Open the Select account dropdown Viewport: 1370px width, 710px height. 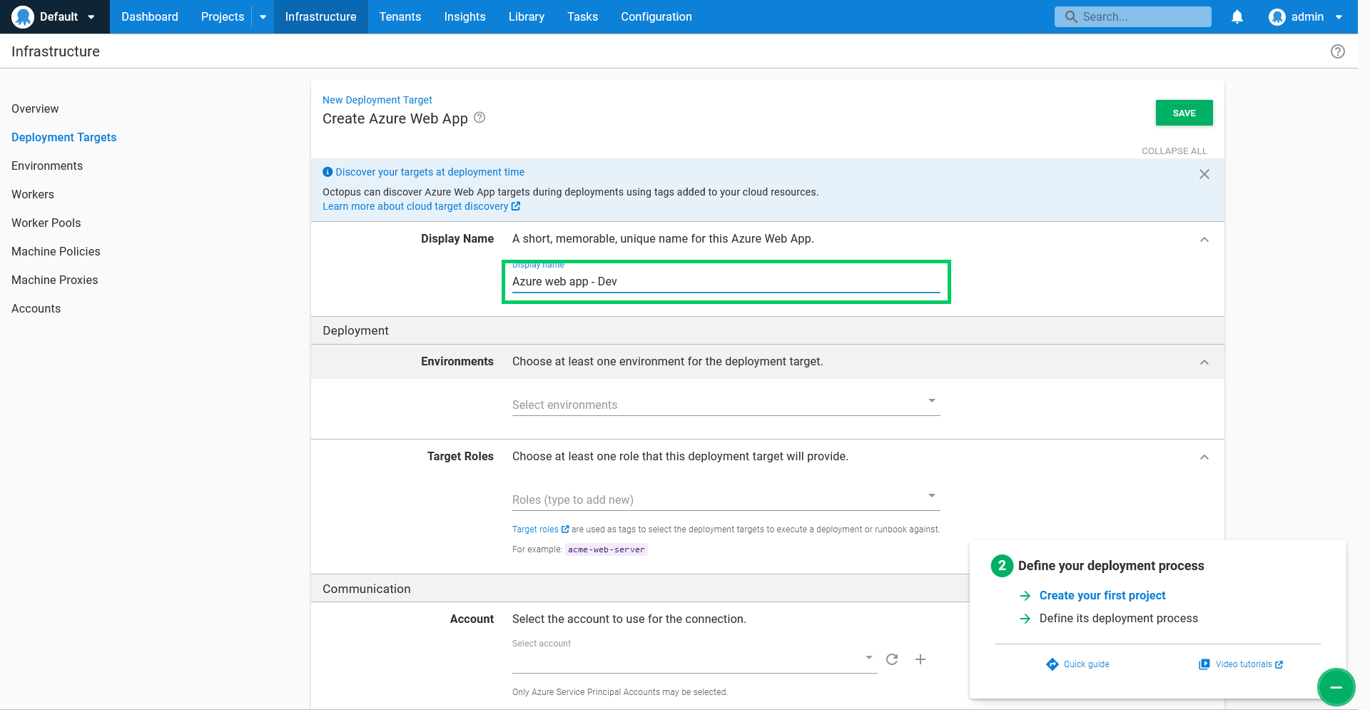pyautogui.click(x=695, y=659)
